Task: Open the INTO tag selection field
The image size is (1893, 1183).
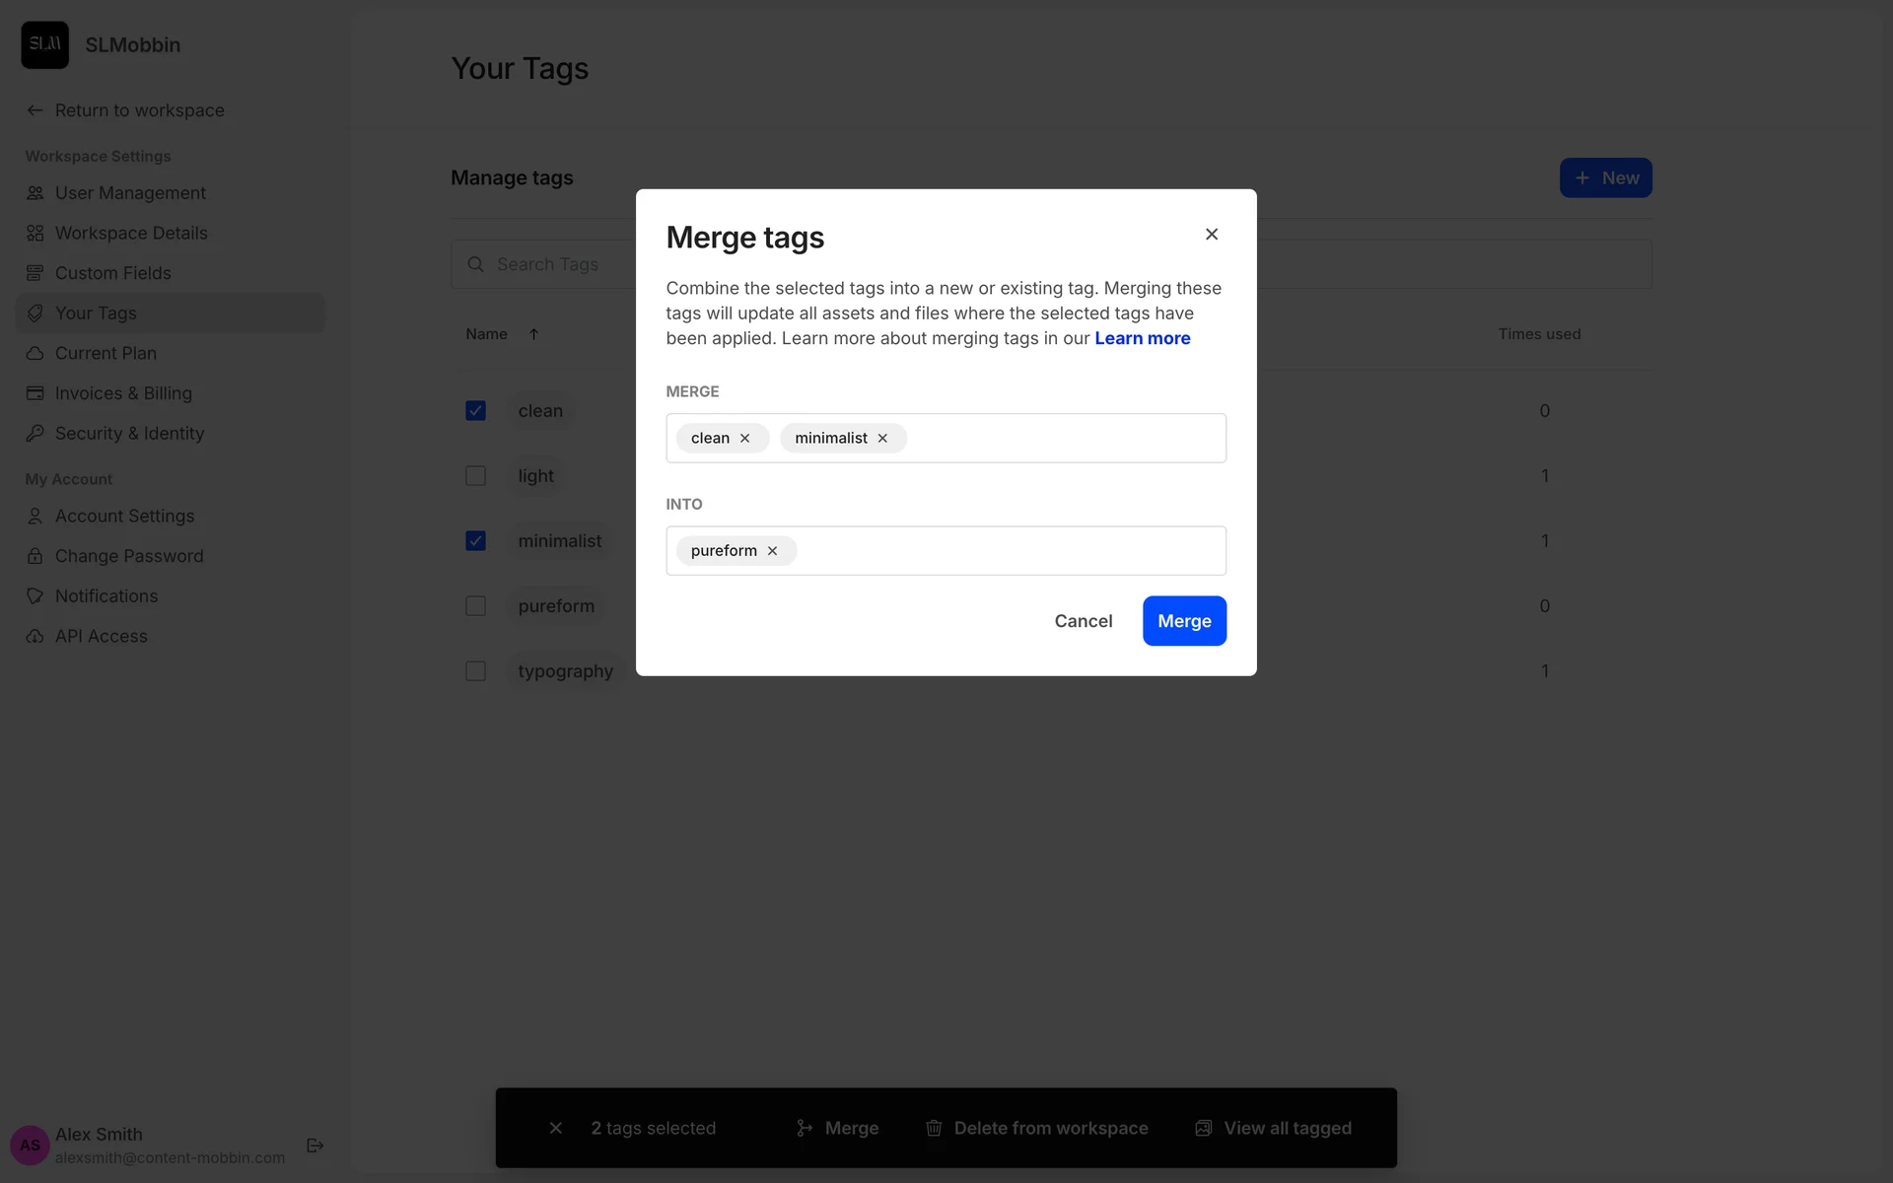Action: click(1011, 551)
